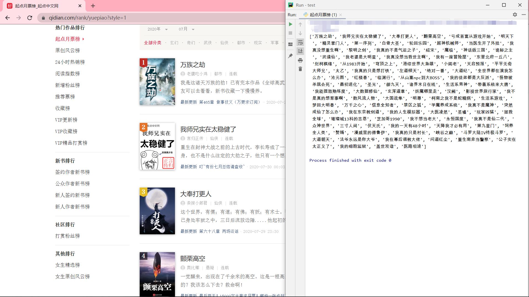Reload the qidian page with the refresh icon
This screenshot has height=297, width=529.
[30, 18]
